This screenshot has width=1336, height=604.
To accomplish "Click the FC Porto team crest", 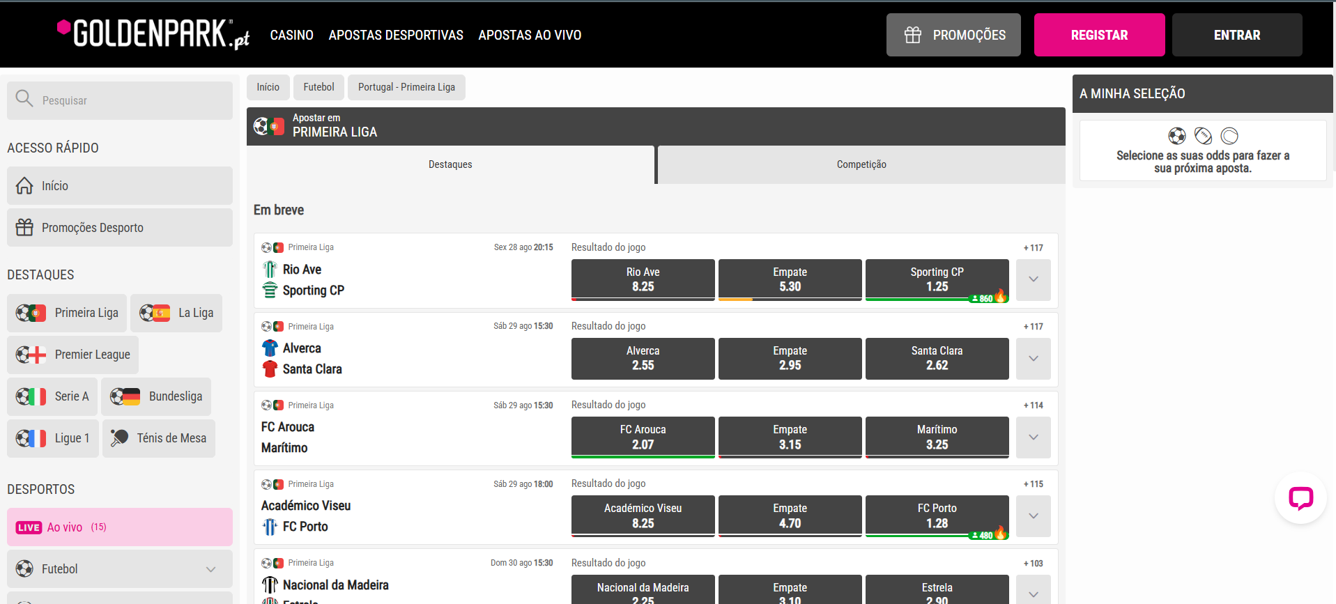I will [x=270, y=527].
